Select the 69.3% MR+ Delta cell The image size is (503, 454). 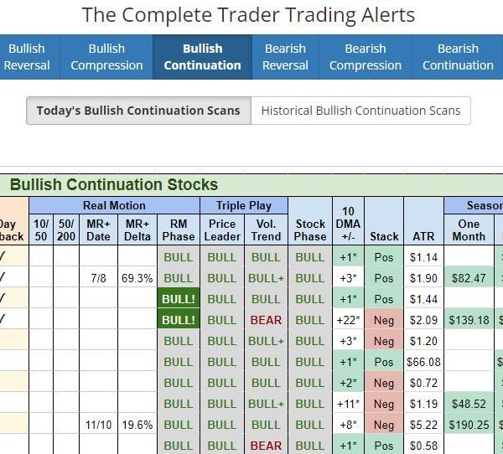click(x=137, y=278)
